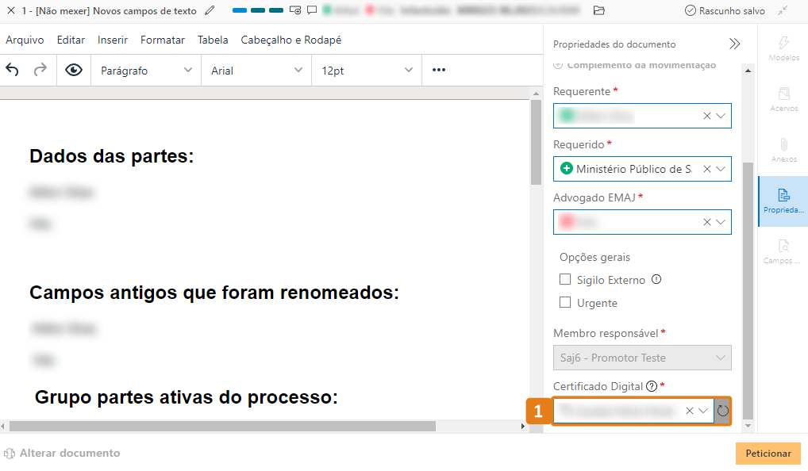Click the more options ellipsis in toolbar
808x471 pixels.
[439, 71]
